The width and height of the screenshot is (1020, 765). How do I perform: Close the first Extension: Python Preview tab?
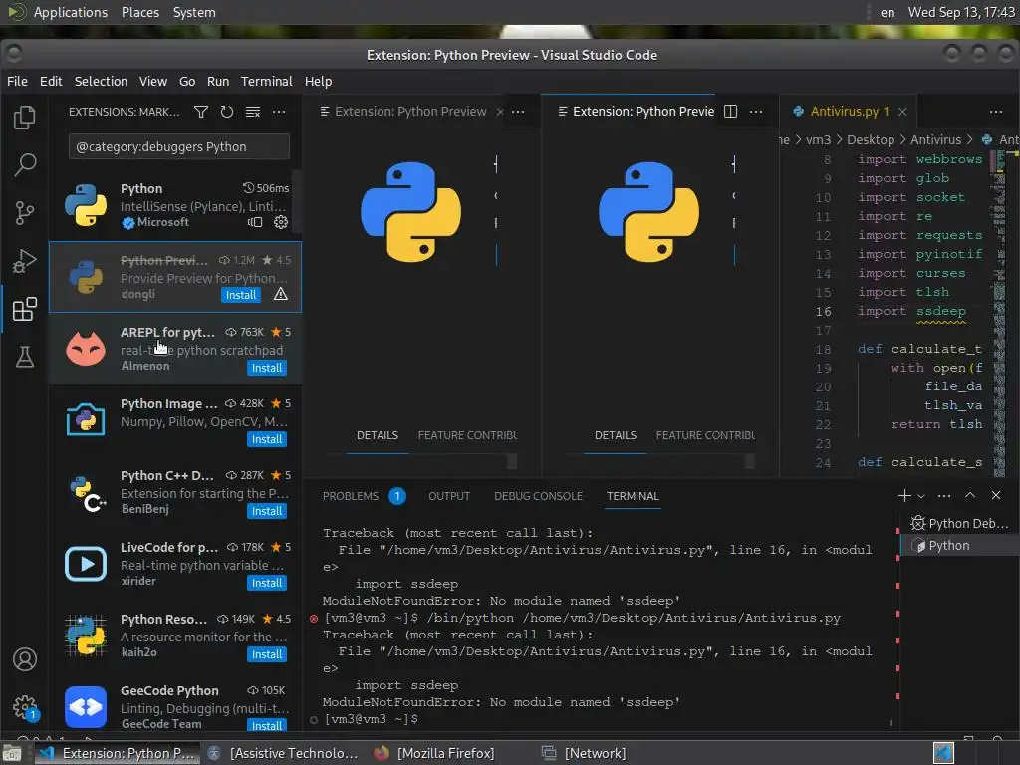tap(500, 112)
